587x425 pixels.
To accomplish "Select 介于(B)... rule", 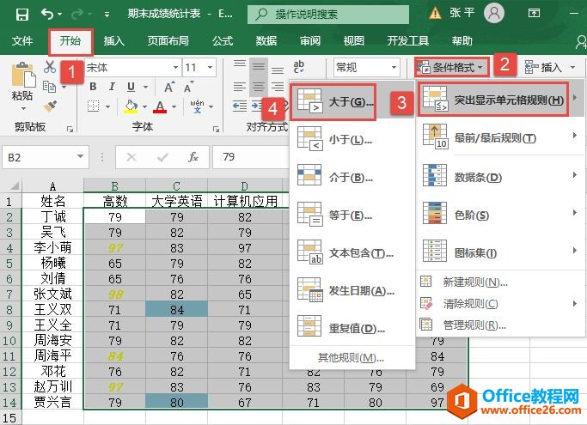I will (352, 178).
